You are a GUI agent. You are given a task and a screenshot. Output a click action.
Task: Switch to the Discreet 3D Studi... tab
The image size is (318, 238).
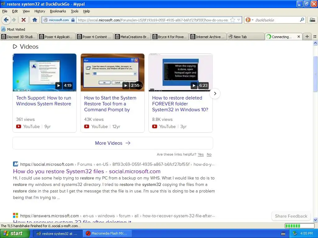[x=19, y=37]
